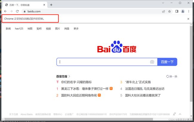
Task: Open the 图片 navigation link
Action: (58, 29)
